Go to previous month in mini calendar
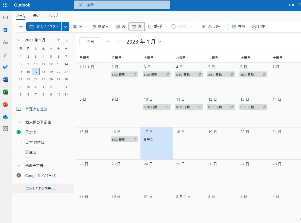This screenshot has height=223, width=301. pos(59,40)
